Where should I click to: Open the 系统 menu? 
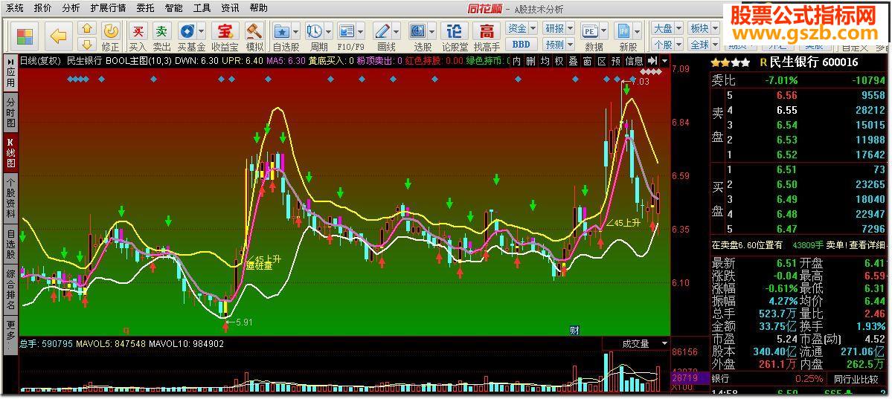[16, 8]
